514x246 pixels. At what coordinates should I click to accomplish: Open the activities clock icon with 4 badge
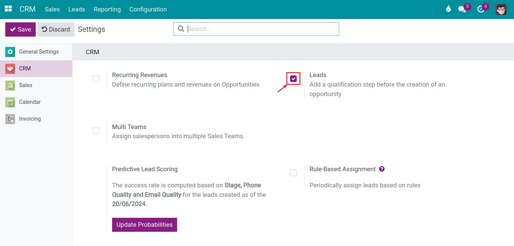pyautogui.click(x=483, y=8)
